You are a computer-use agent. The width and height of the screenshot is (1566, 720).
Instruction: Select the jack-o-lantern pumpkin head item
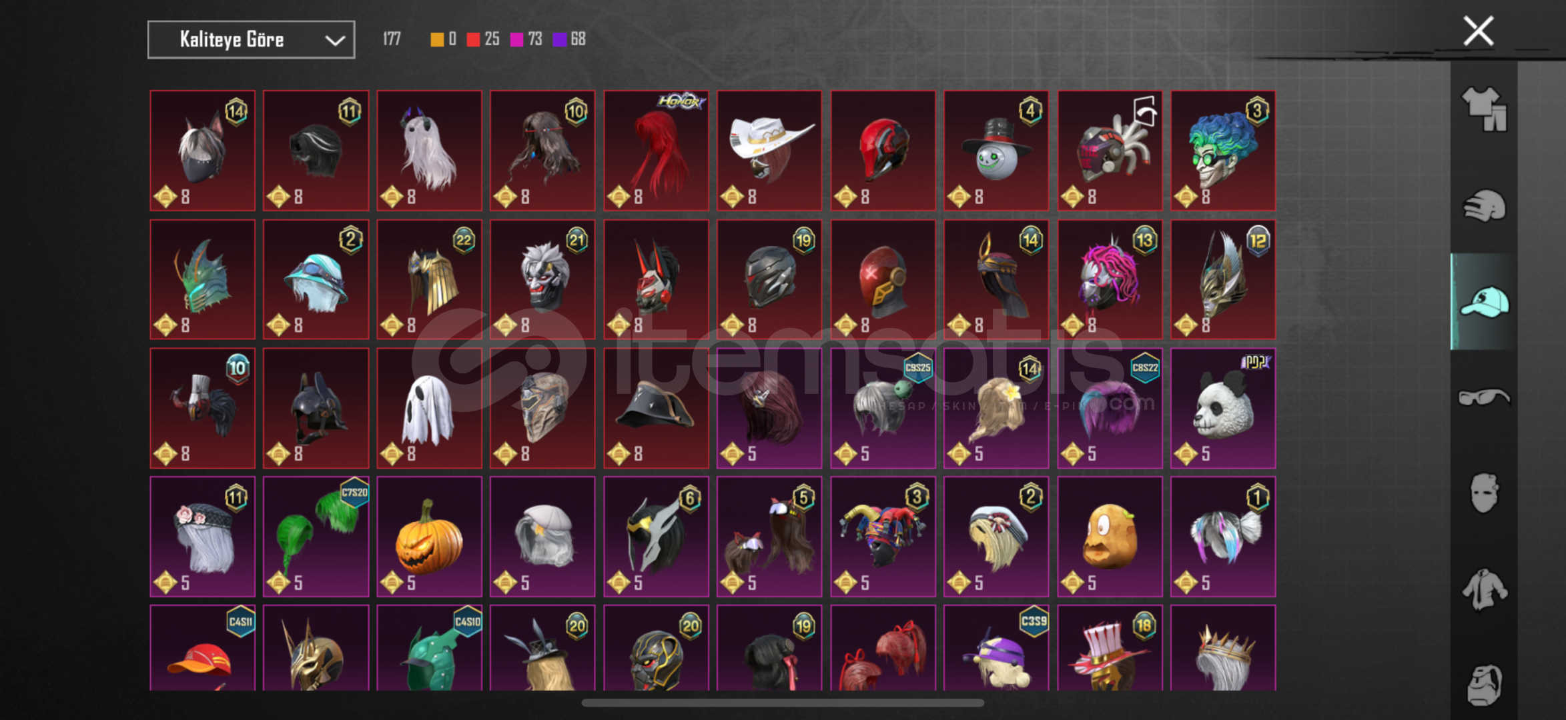[429, 537]
